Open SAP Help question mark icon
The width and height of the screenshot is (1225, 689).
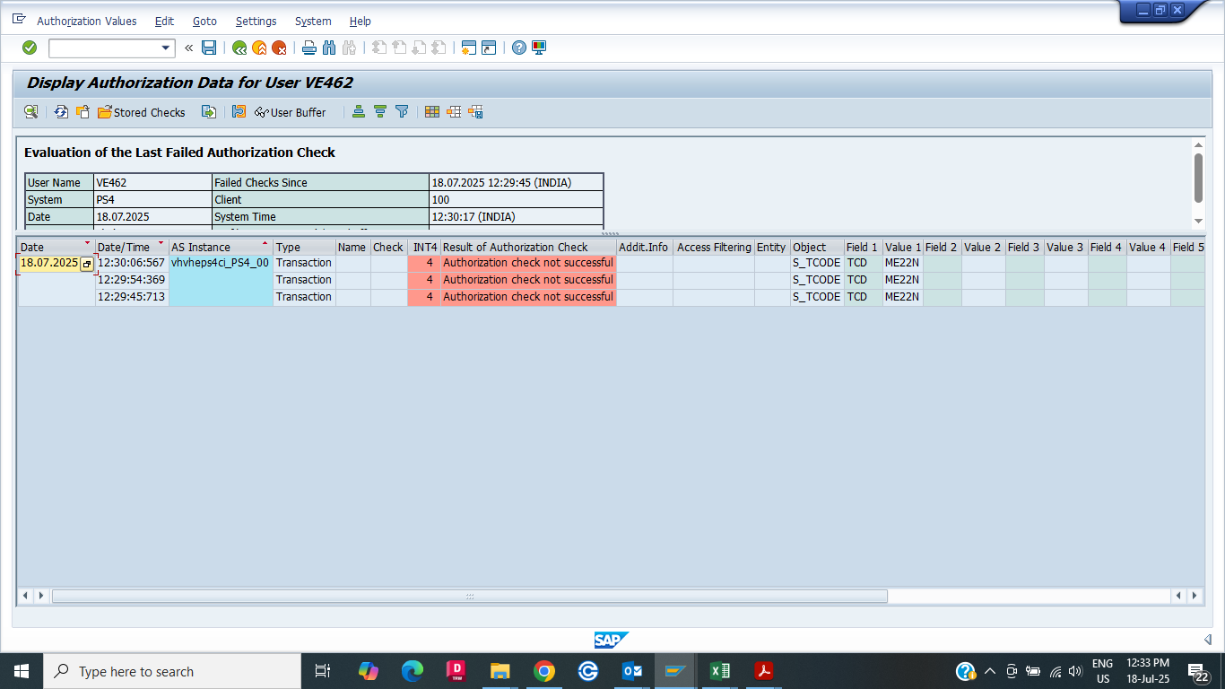click(519, 48)
